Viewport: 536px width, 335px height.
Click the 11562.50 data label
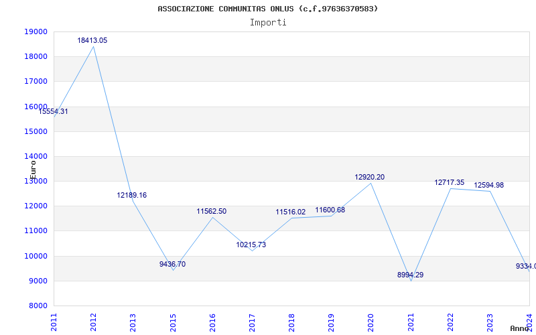[211, 211]
